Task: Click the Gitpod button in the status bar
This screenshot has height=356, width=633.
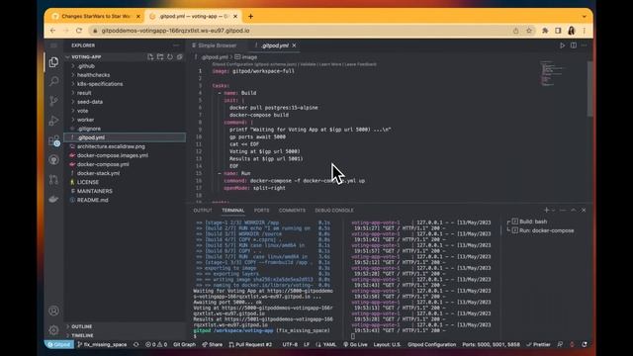Action: click(59, 345)
